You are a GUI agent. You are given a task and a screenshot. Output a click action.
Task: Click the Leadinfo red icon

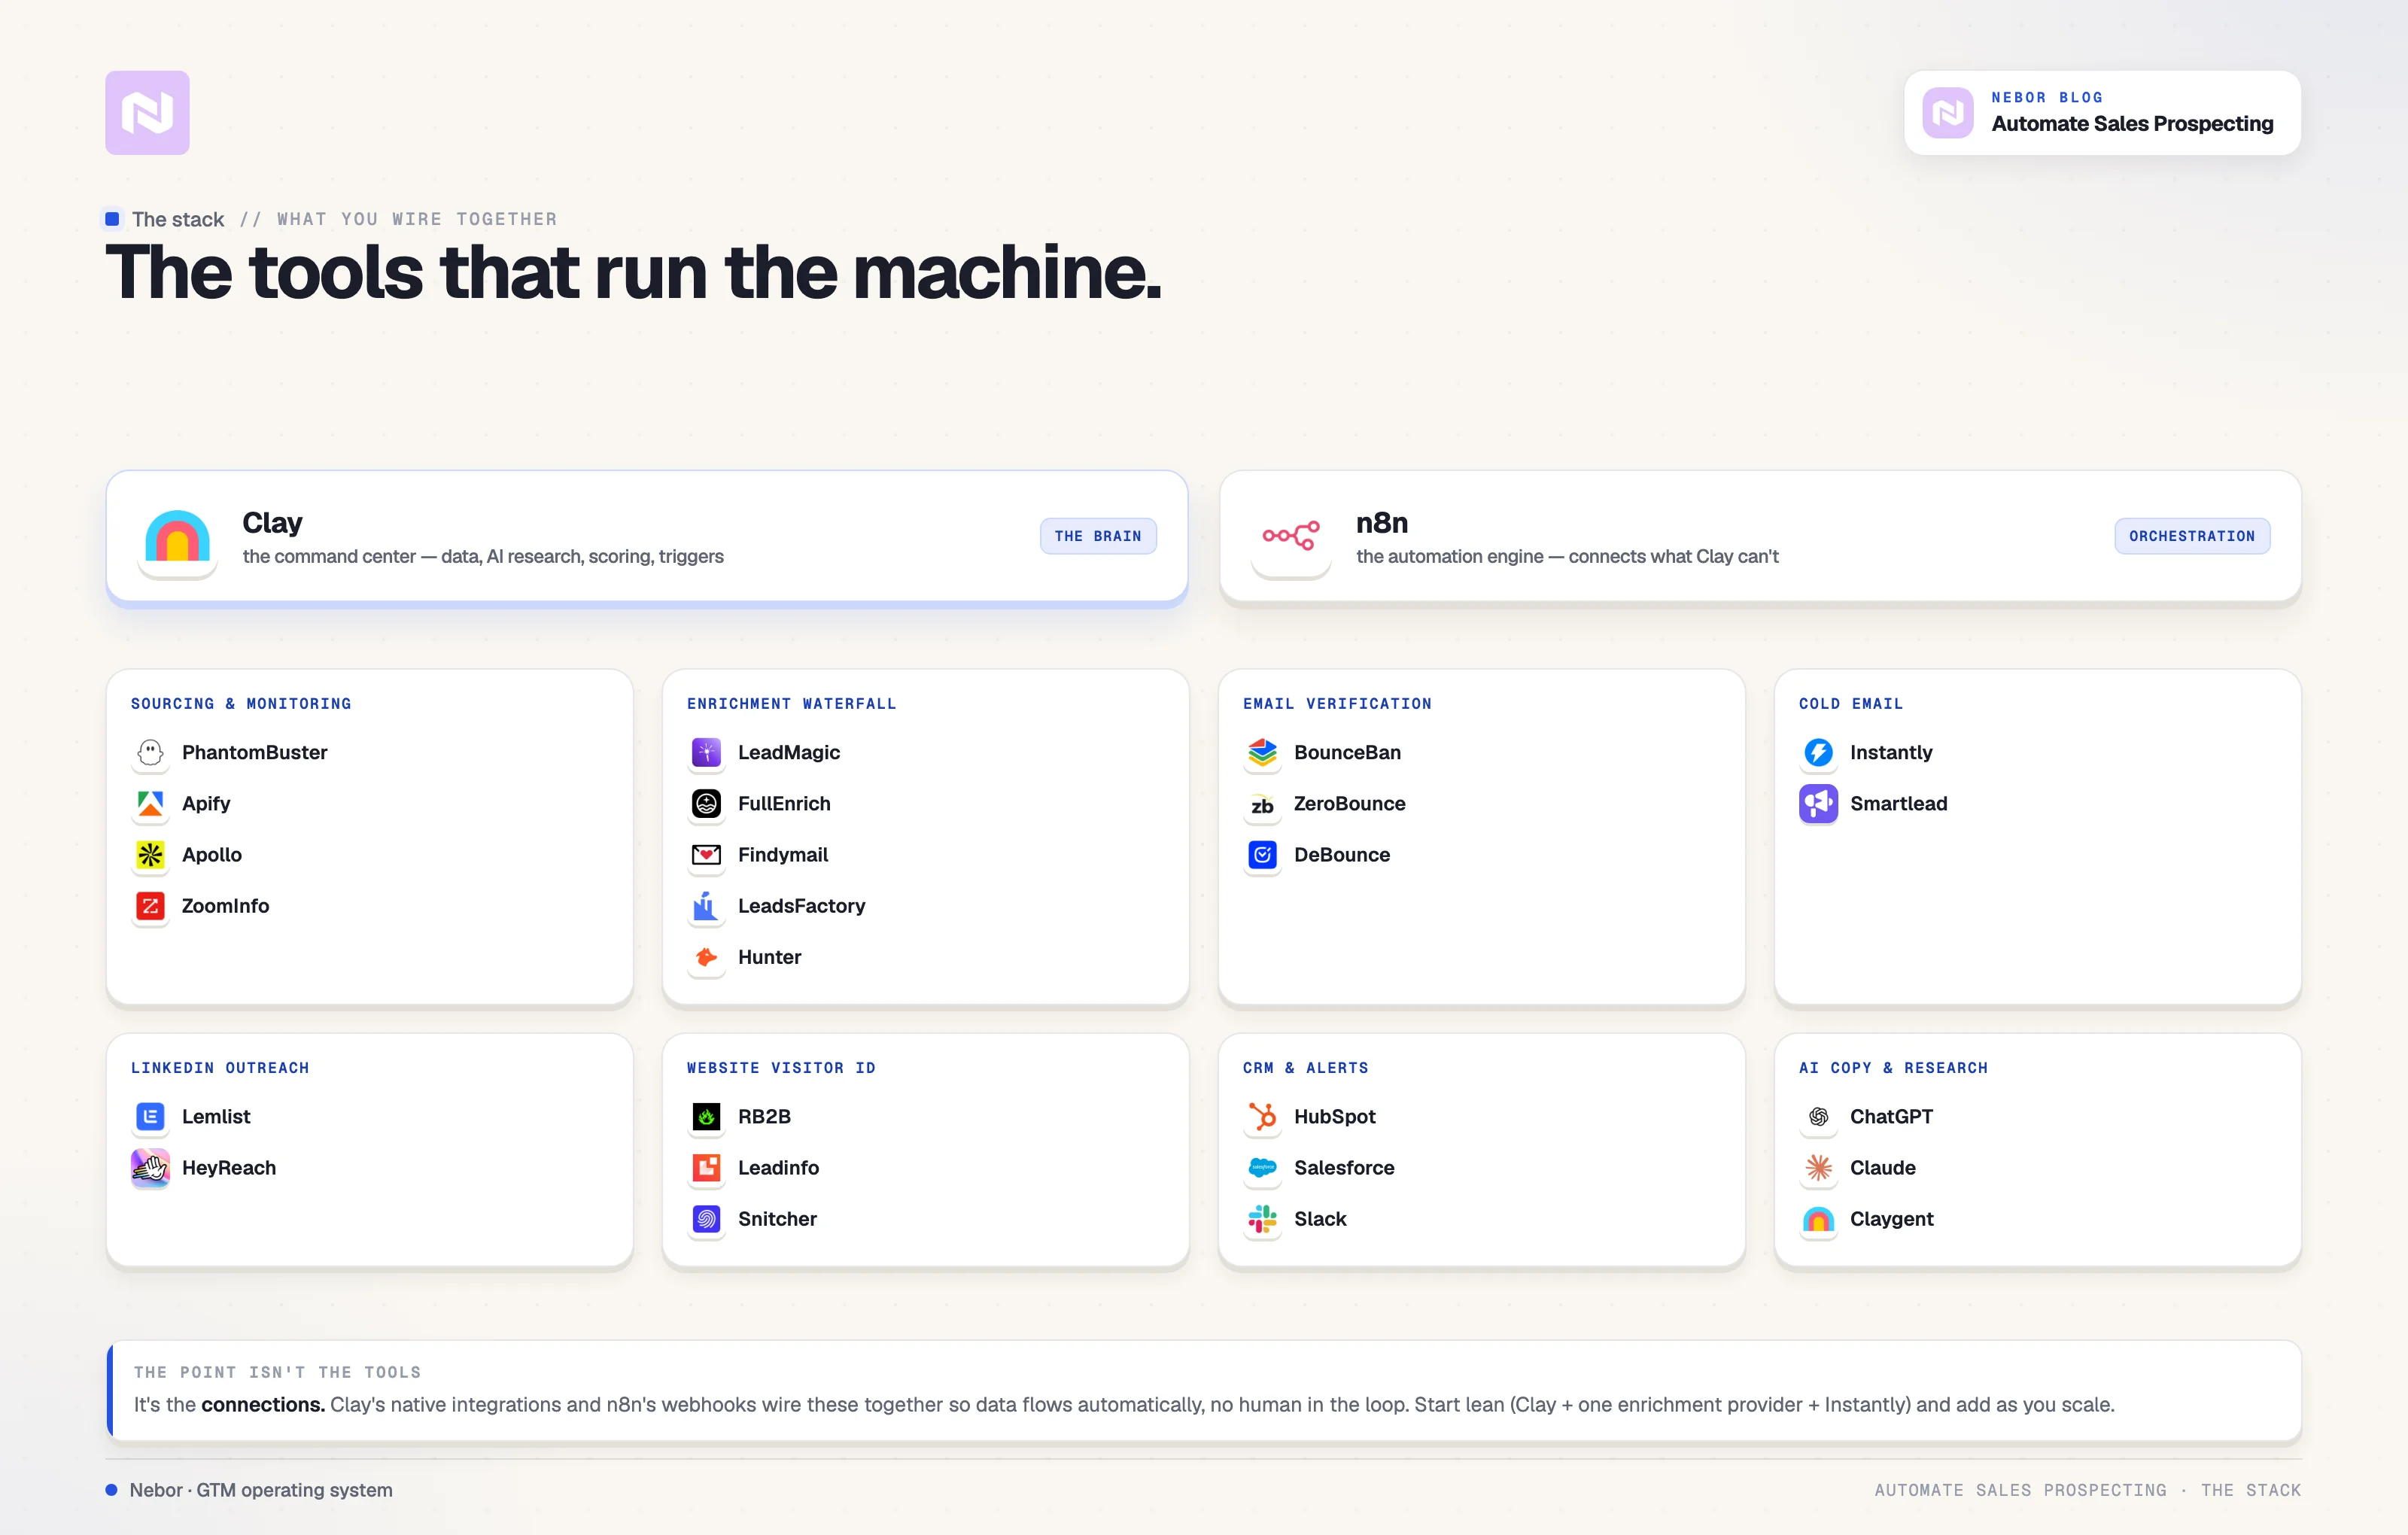click(x=706, y=1167)
